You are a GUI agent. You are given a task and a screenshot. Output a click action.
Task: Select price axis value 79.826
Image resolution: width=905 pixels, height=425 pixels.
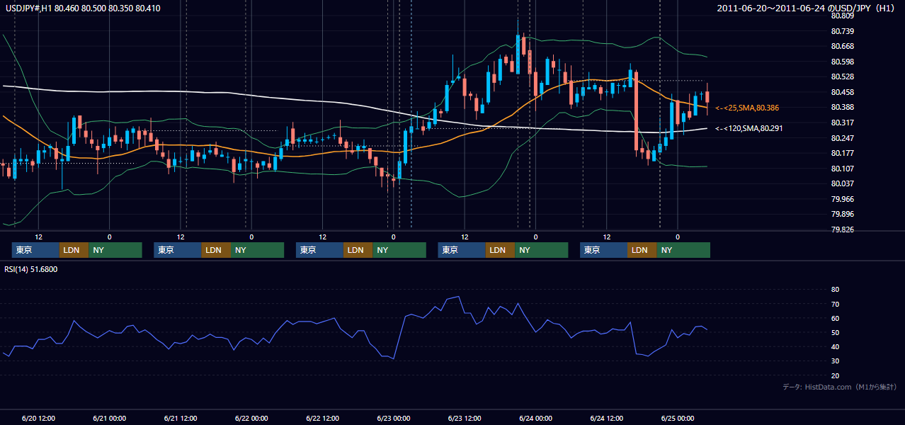[842, 229]
